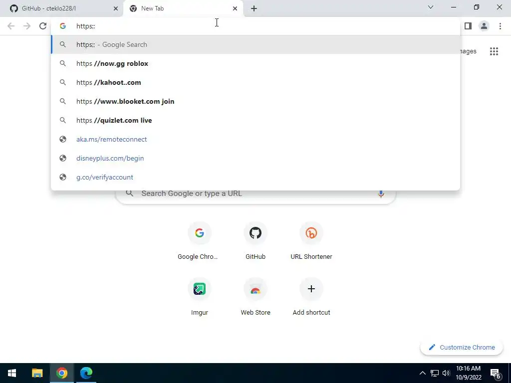
Task: Select the 'https;; - Google Search' suggestion
Action: pyautogui.click(x=255, y=44)
